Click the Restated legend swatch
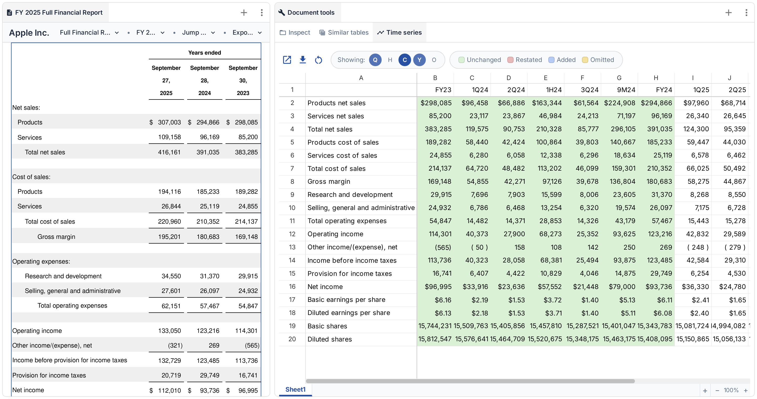This screenshot has width=757, height=399. tap(510, 60)
